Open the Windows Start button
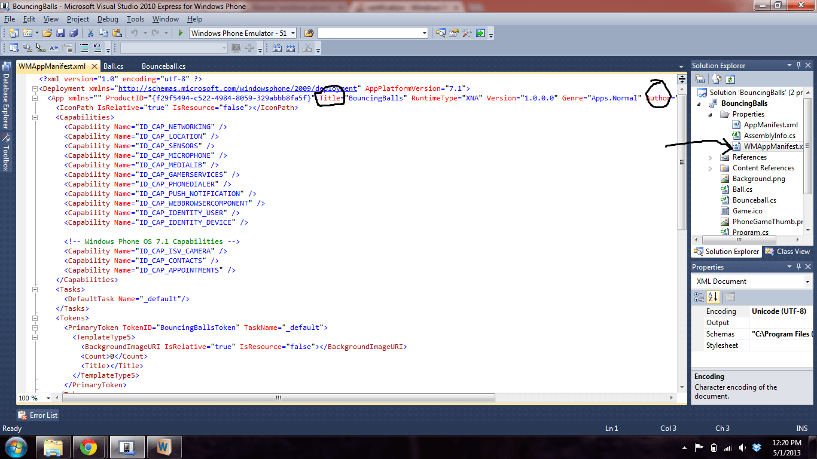This screenshot has height=459, width=817. 16,447
